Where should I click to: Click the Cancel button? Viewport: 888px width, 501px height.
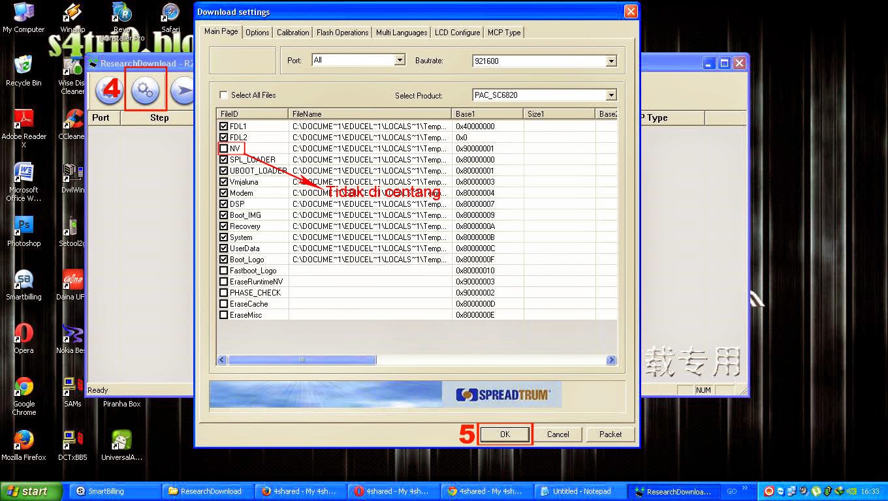[558, 434]
